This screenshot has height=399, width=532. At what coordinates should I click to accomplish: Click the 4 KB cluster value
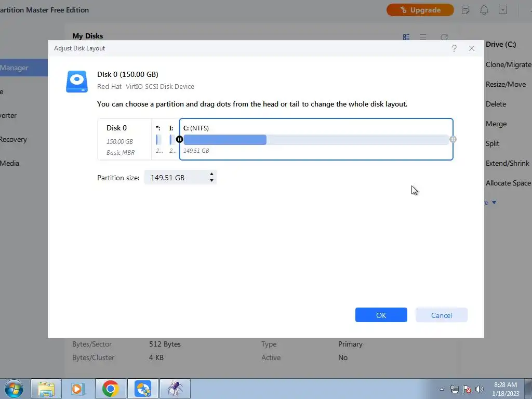coord(156,357)
